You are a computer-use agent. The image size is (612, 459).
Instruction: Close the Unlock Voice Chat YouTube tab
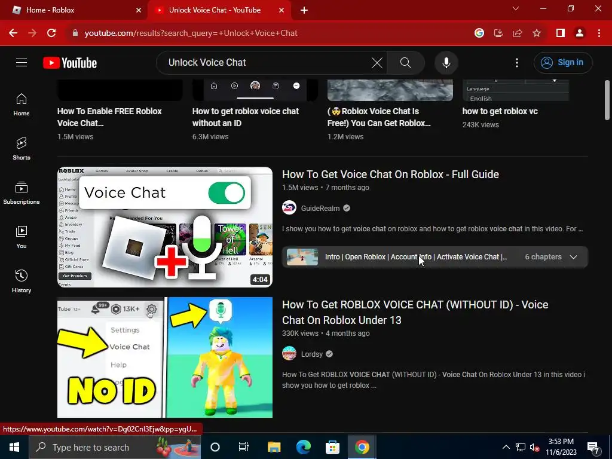pyautogui.click(x=281, y=10)
